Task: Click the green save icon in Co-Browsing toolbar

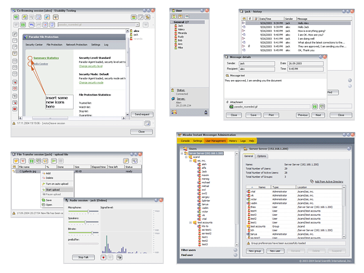Action: pyautogui.click(x=22, y=24)
